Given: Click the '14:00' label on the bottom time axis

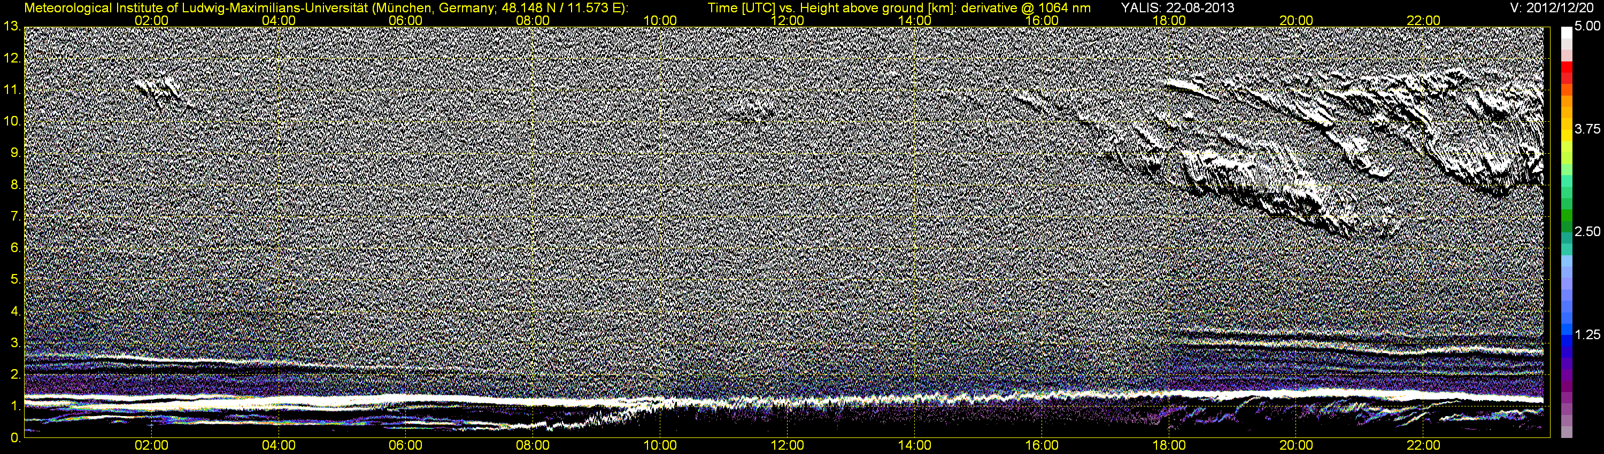Looking at the screenshot, I should (x=915, y=446).
